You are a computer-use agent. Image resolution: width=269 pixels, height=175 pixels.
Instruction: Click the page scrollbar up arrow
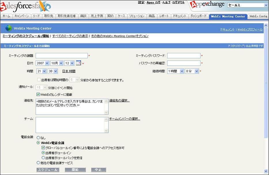click(266, 25)
